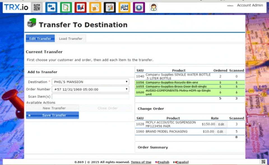Open the blue transfer arrows icon

tap(51, 8)
